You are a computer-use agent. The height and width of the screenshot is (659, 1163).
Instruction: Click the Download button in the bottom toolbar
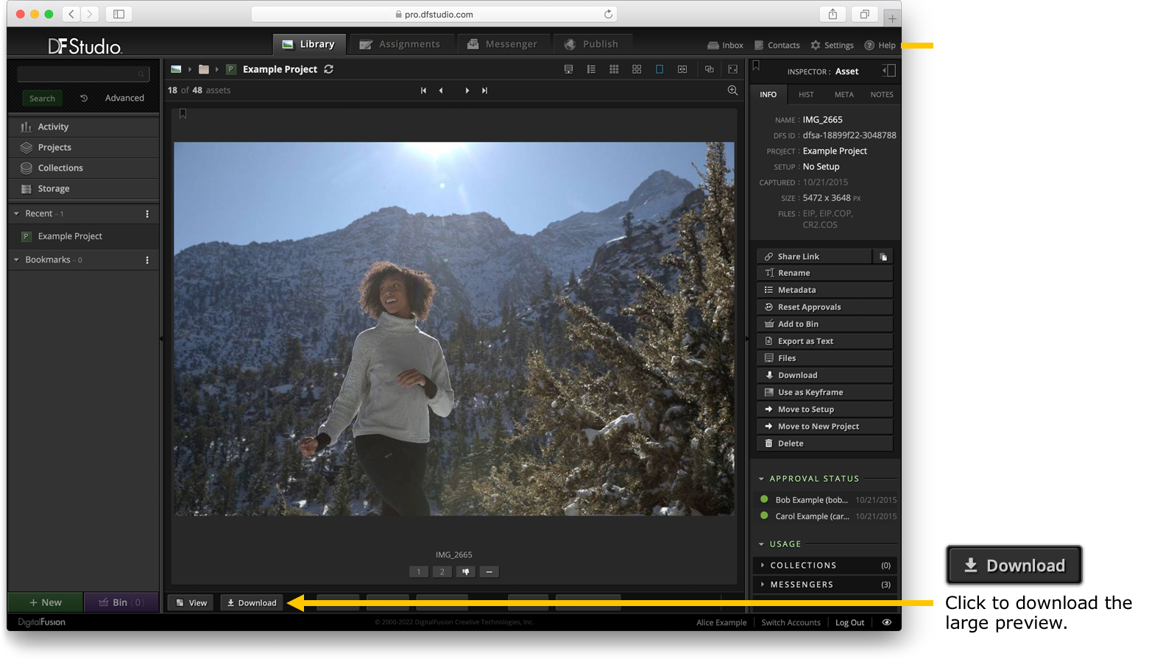point(252,603)
